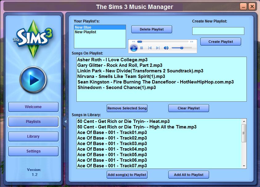Collapse the sidebar using the arrow indicator
This screenshot has height=187, width=260.
pyautogui.click(x=65, y=122)
